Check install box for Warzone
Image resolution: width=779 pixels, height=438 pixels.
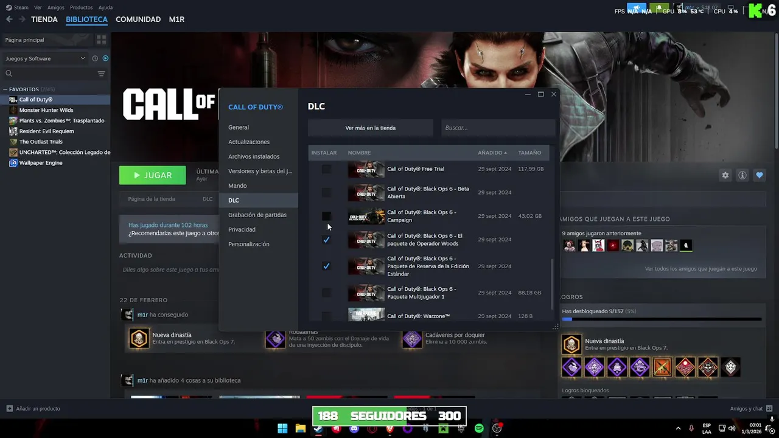[x=326, y=316]
